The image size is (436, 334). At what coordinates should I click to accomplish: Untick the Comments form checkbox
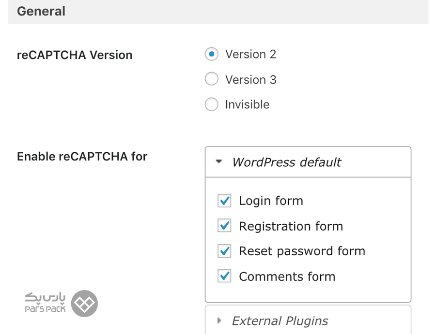pyautogui.click(x=224, y=276)
